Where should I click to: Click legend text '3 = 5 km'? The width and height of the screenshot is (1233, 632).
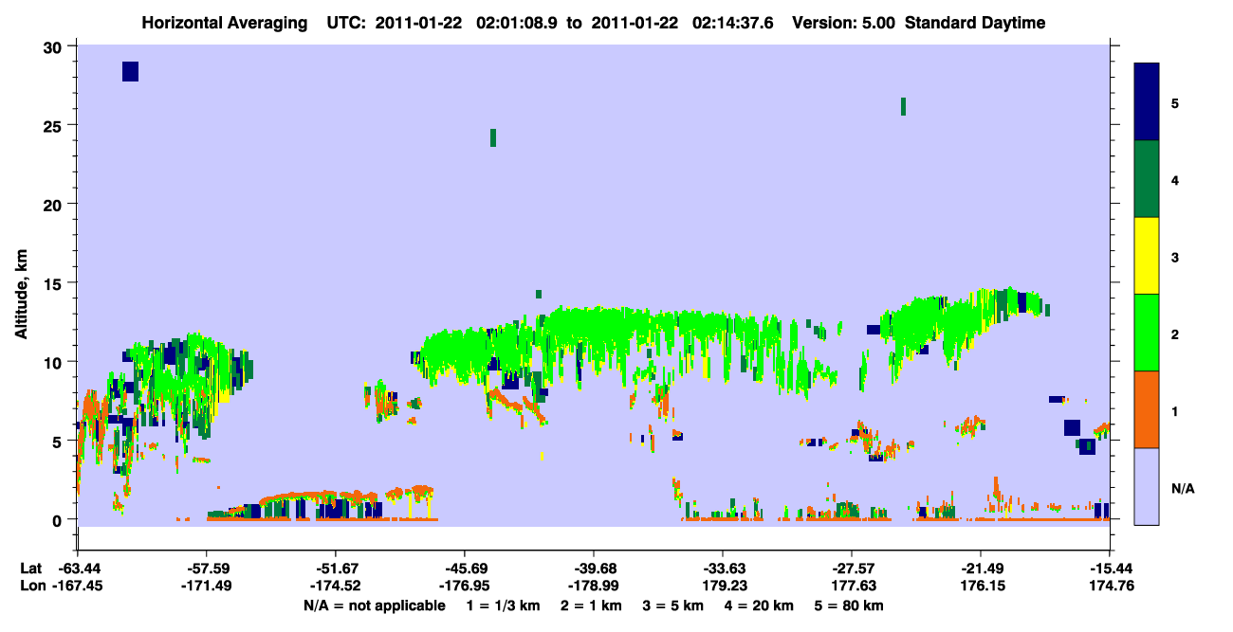673,605
